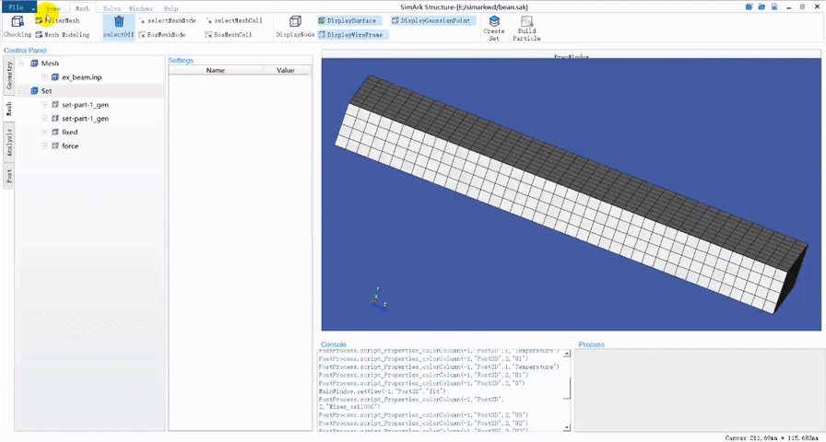This screenshot has height=442, width=826.
Task: Switch to the Mesh ribbon tab
Action: (82, 8)
